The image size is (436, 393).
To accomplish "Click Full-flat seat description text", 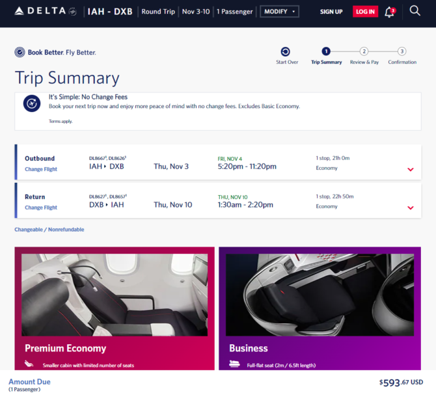I will coord(281,366).
